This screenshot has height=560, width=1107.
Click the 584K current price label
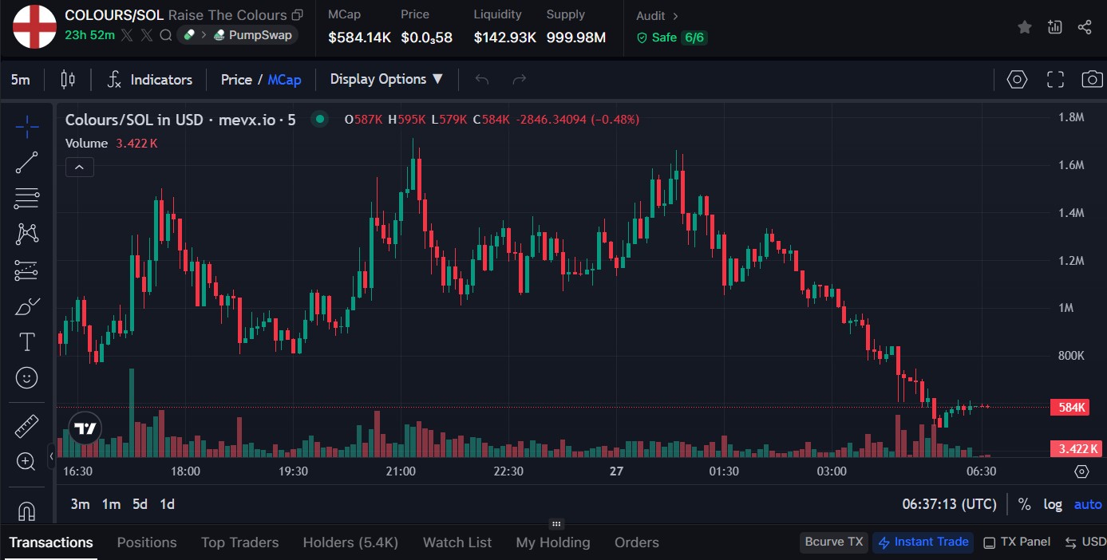point(1070,407)
